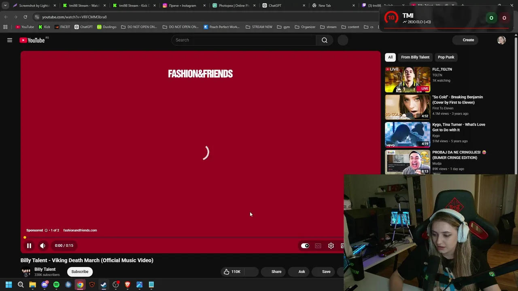Go to YouTube home via logo
This screenshot has width=518, height=291.
(32, 40)
